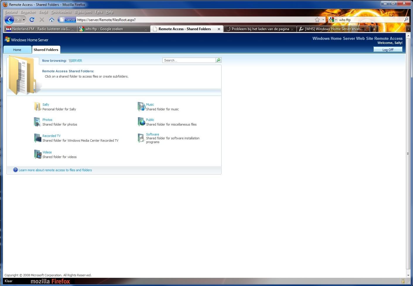Click the padlock icon in the status bar

point(403,281)
